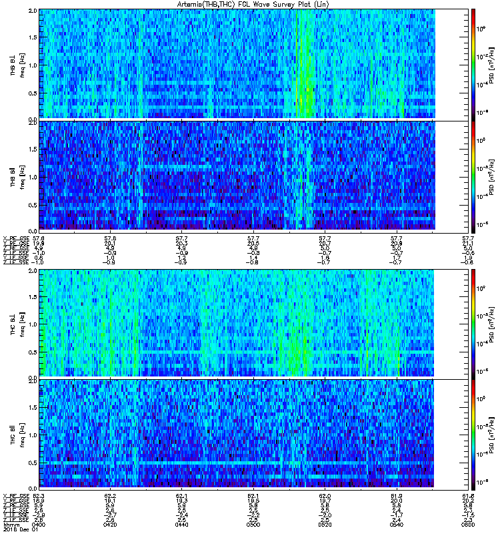Click the PSD [nT²/Hz] label of bottom color bar
Image resolution: width=500 pixels, height=534 pixels.
tap(491, 435)
